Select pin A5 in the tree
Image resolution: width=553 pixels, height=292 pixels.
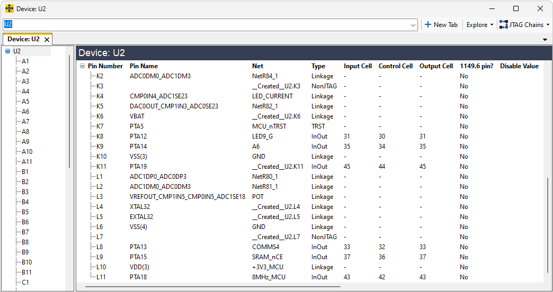(x=25, y=102)
